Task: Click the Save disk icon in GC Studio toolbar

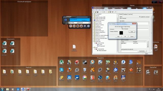Action: (98, 12)
